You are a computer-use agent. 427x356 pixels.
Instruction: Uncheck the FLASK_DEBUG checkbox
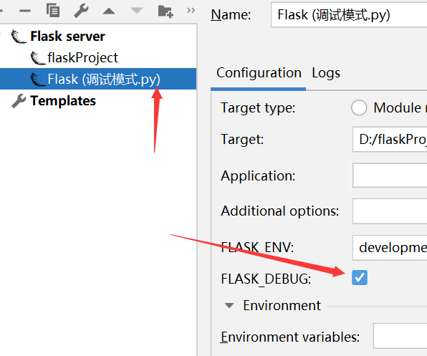[360, 278]
